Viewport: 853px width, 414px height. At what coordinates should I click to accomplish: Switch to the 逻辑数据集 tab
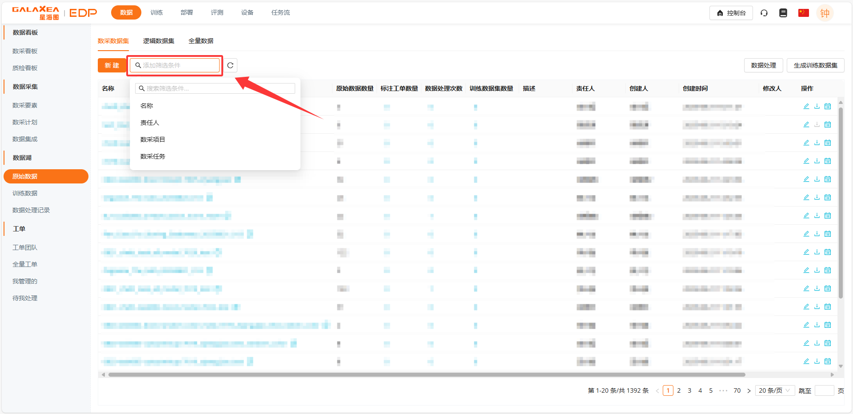point(159,41)
